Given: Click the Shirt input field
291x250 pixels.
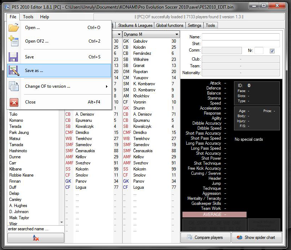Looking at the screenshot, I should tap(241, 44).
